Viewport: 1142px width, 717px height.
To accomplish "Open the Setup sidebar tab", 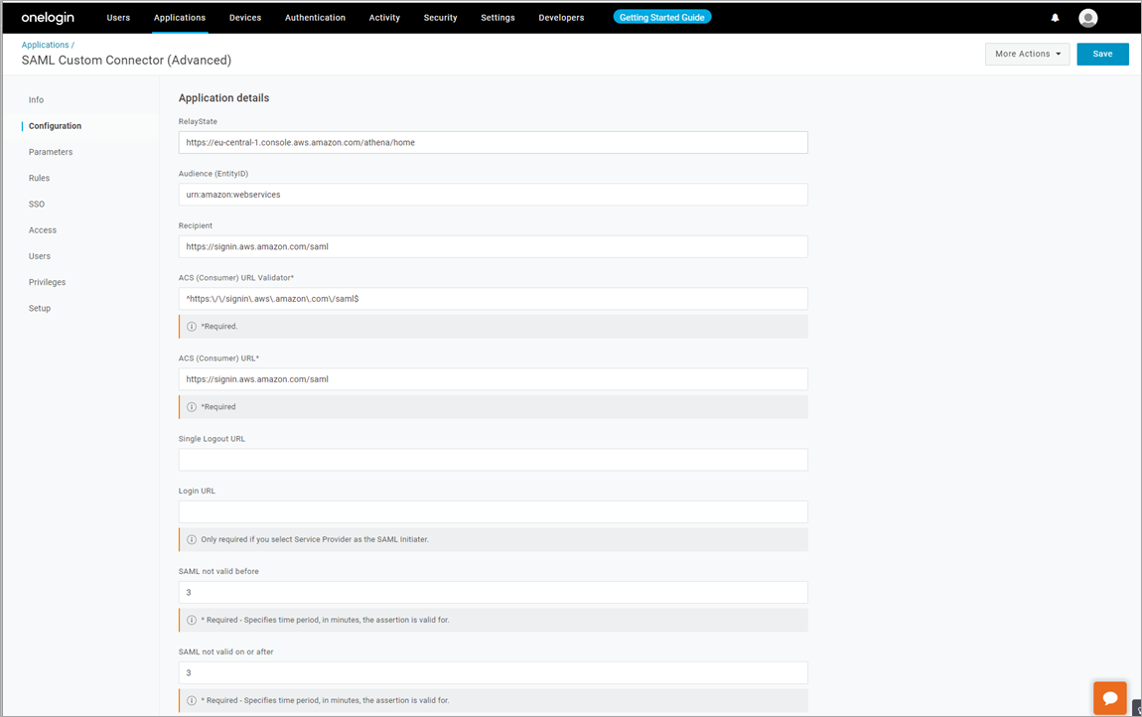I will [40, 308].
